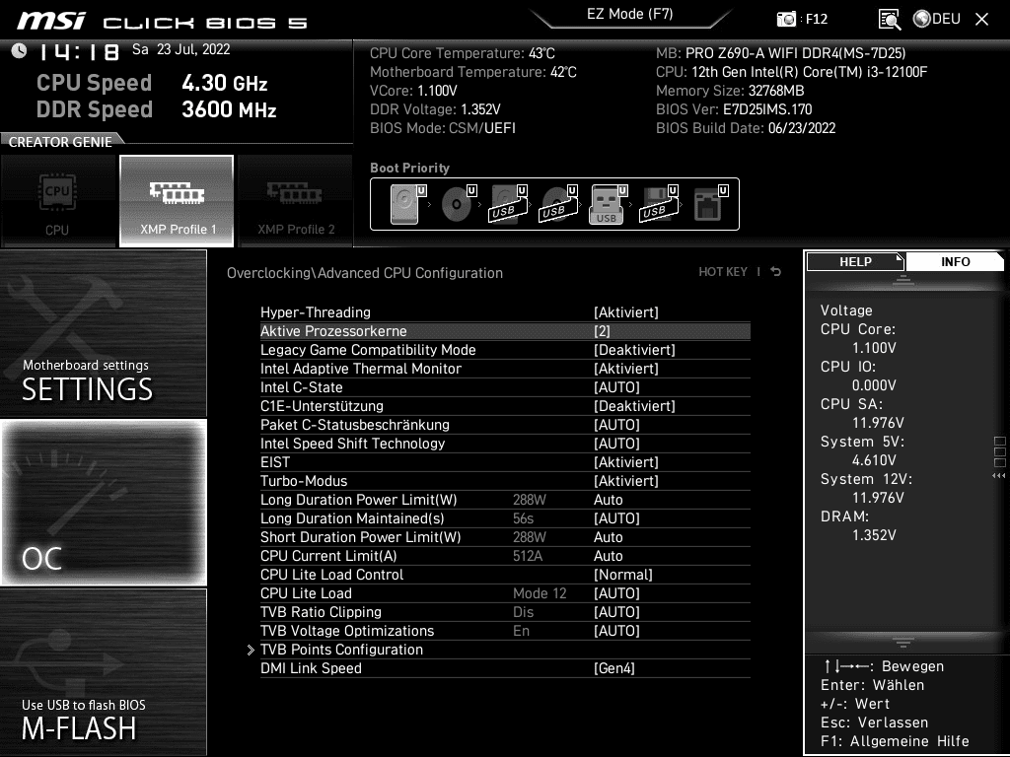Go back using the return arrow icon
1010x757 pixels.
point(776,272)
